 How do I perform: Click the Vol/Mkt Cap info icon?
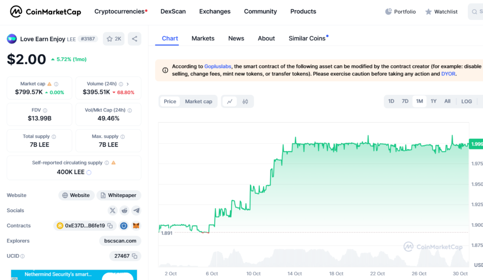point(130,110)
